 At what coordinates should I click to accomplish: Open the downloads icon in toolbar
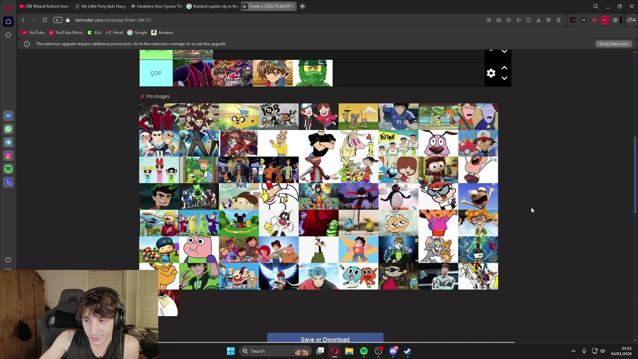pyautogui.click(x=538, y=20)
